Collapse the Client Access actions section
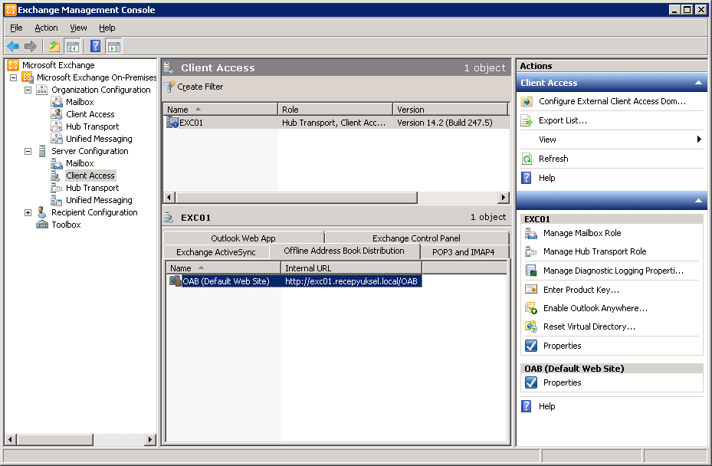The height and width of the screenshot is (466, 712). 698,83
